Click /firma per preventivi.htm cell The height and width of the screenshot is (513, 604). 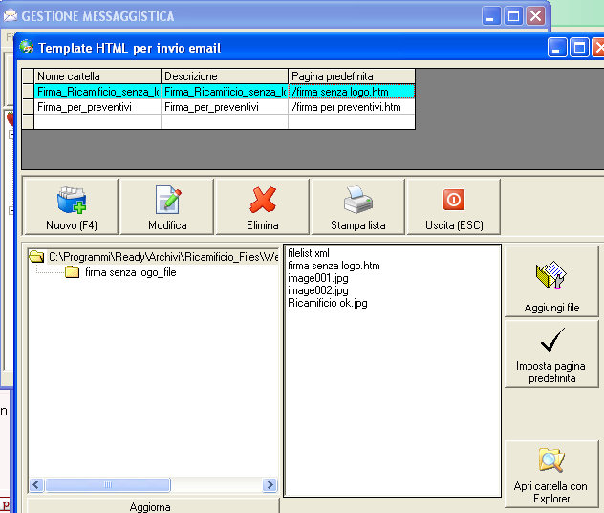pyautogui.click(x=352, y=107)
